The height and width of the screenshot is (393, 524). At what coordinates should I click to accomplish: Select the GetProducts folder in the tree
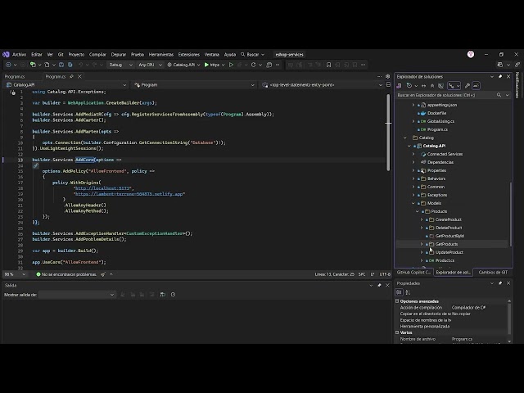[x=446, y=244]
